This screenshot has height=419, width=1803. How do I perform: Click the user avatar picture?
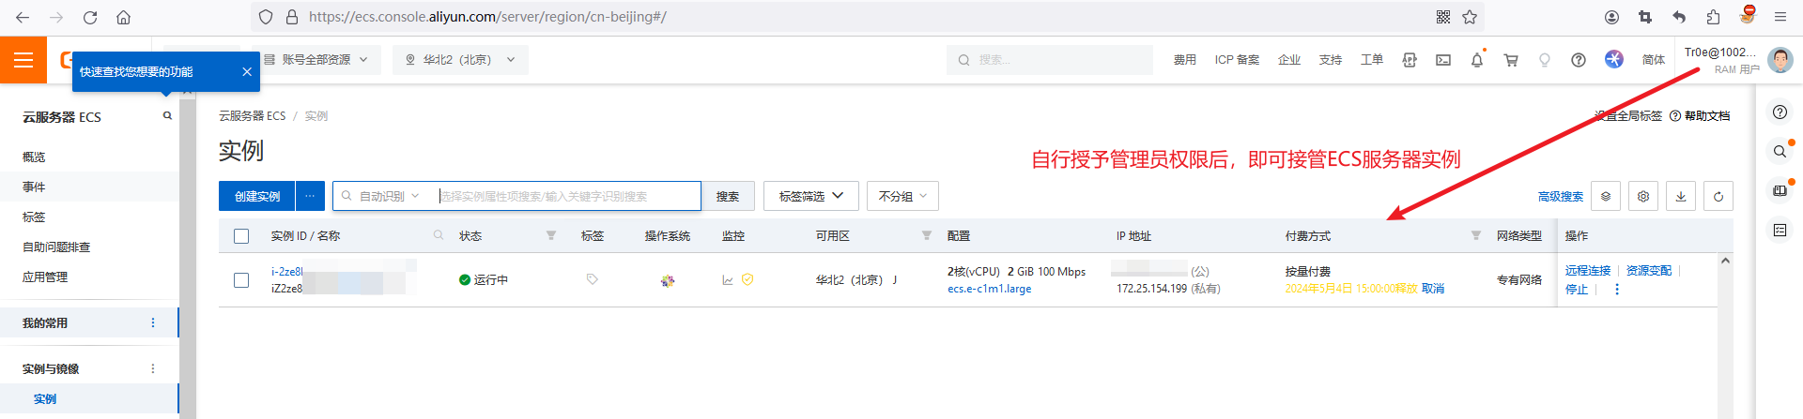[1780, 60]
